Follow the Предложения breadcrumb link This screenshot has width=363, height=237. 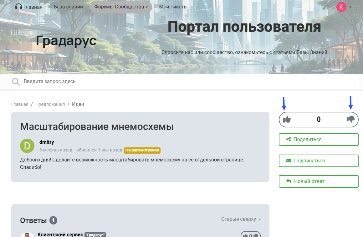50,104
